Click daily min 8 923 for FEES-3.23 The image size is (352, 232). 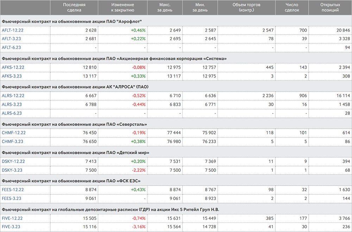click(x=210, y=199)
